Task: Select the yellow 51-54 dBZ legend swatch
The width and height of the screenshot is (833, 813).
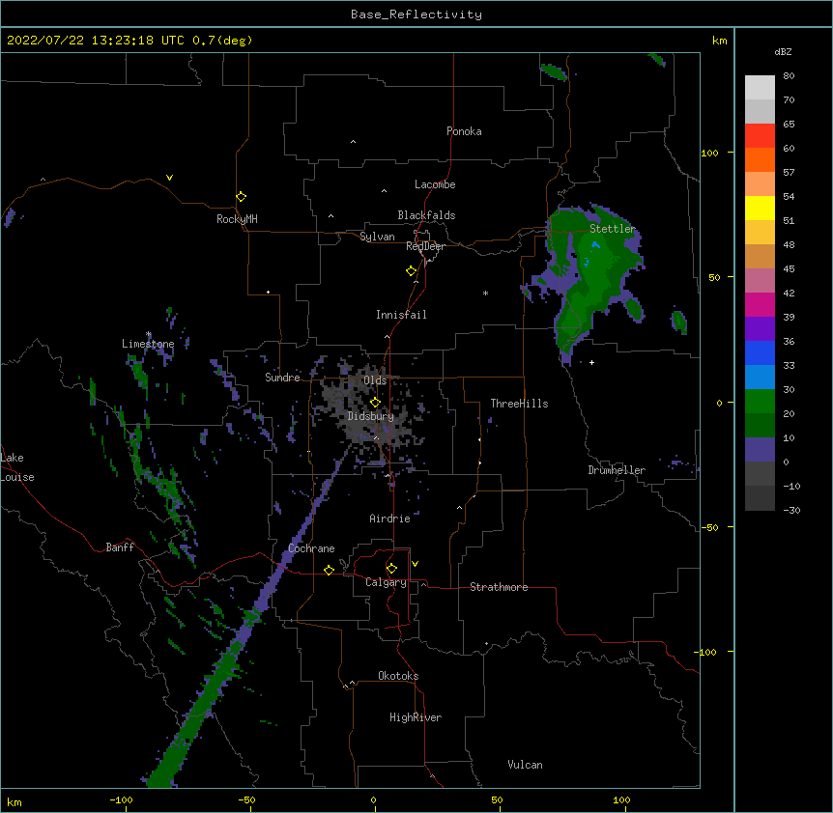Action: (x=760, y=208)
